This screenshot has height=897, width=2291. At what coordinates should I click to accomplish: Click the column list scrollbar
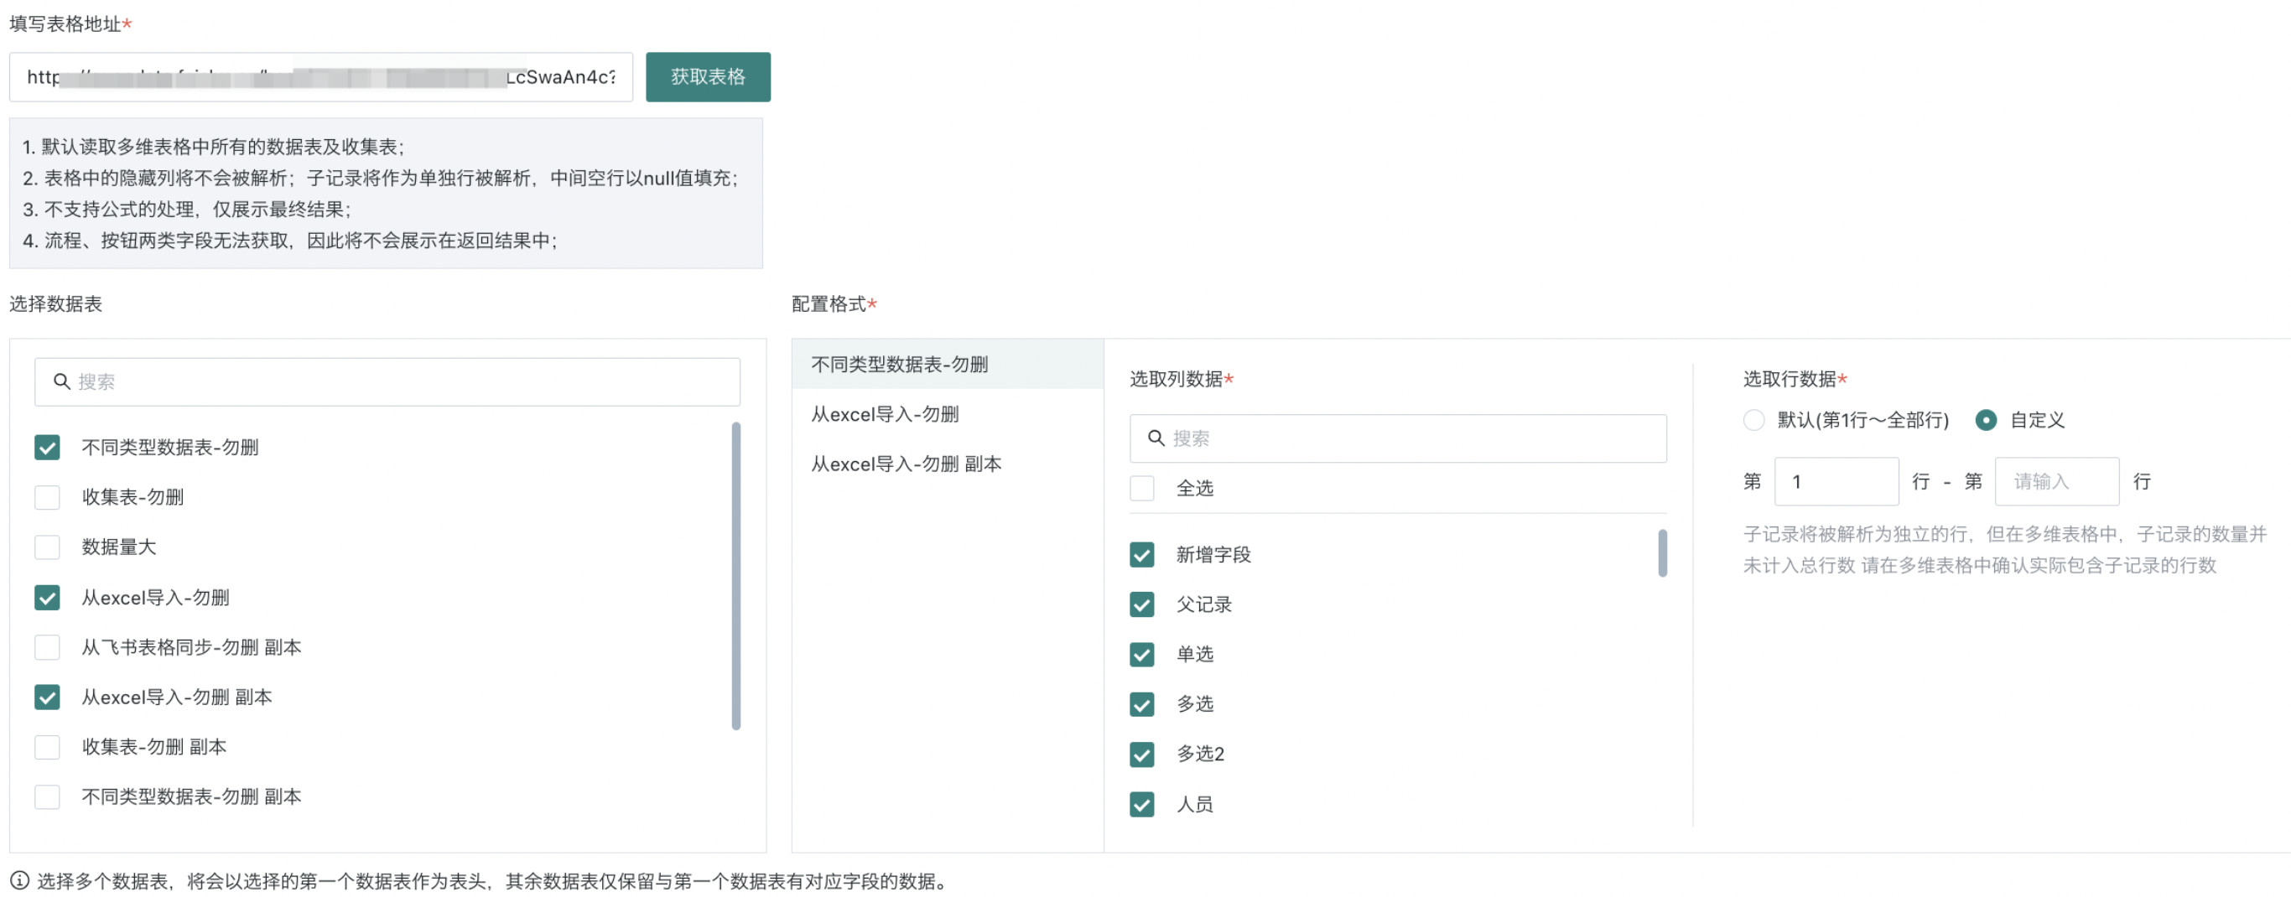point(1661,553)
